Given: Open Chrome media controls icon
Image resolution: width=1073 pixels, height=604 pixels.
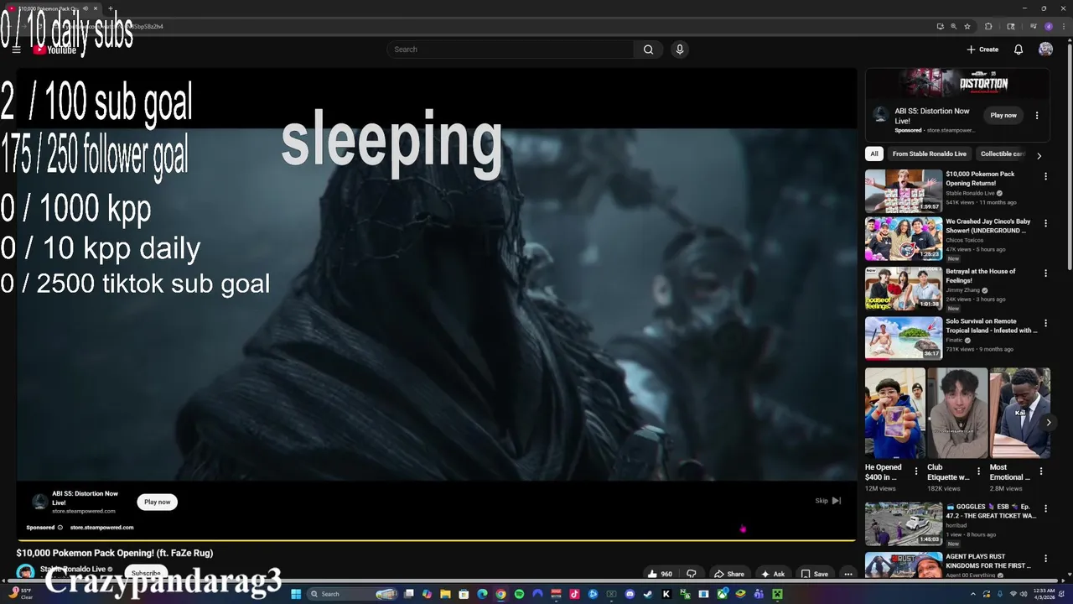Looking at the screenshot, I should (1034, 26).
